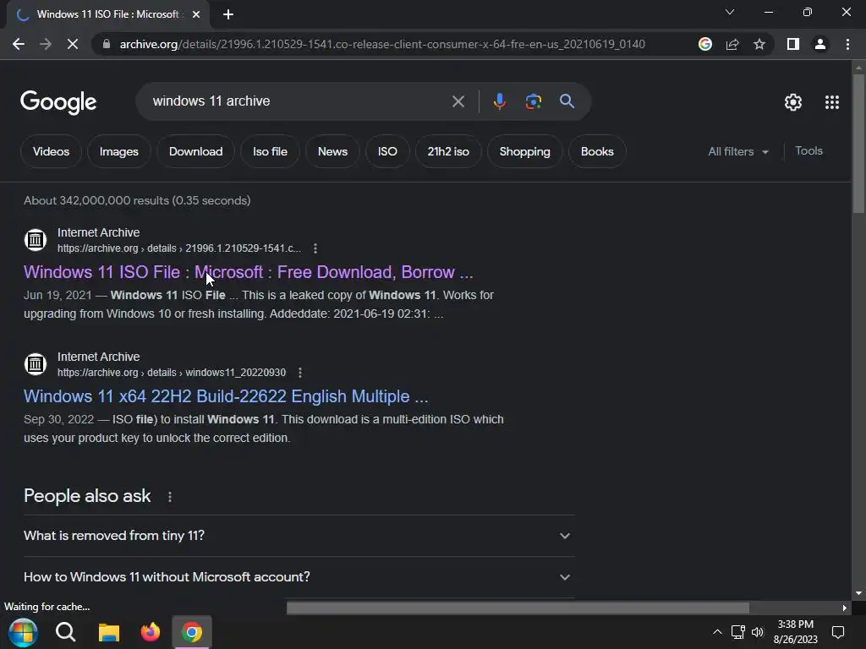Switch to Shopping results
This screenshot has height=649, width=866.
click(x=524, y=151)
